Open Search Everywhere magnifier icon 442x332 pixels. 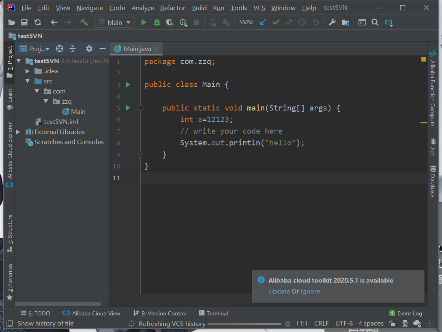(375, 22)
